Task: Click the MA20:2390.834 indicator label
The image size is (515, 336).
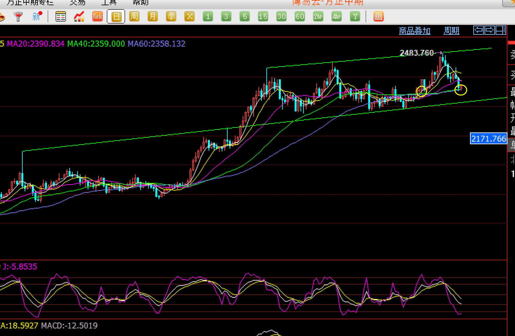Action: coord(36,44)
